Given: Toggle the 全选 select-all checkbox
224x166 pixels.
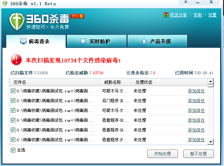Looking at the screenshot, I should click(x=13, y=150).
